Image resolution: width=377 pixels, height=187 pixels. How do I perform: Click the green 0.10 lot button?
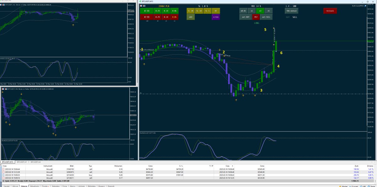(x=166, y=10)
